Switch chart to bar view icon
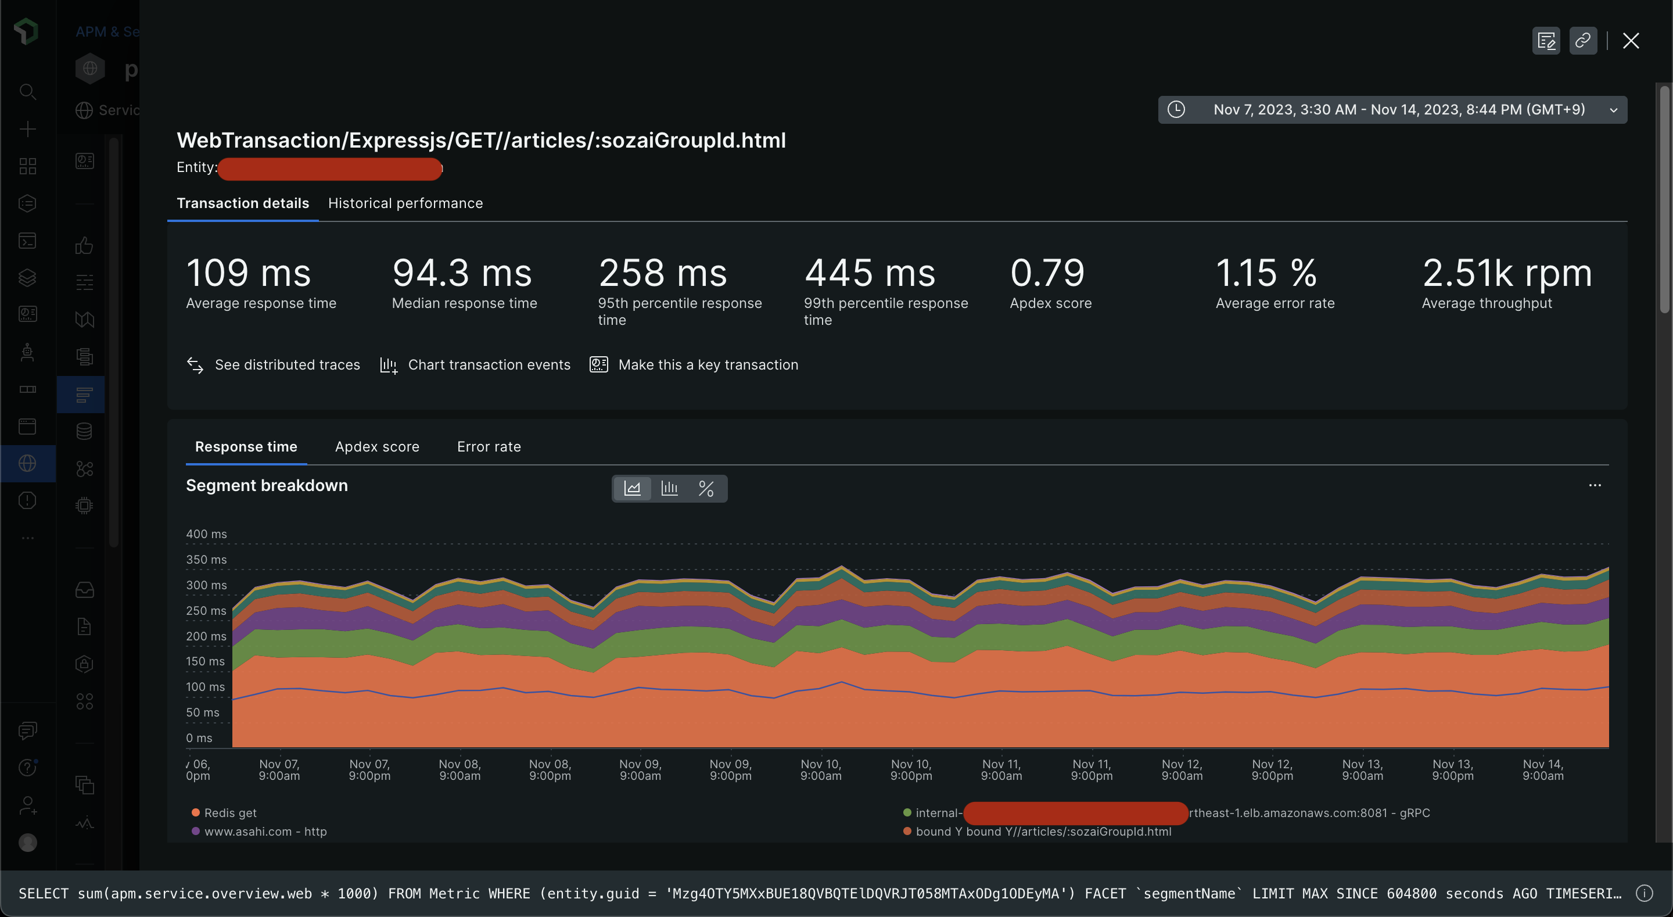This screenshot has width=1673, height=917. 669,488
